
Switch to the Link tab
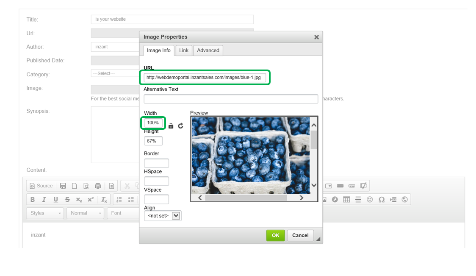(x=184, y=50)
